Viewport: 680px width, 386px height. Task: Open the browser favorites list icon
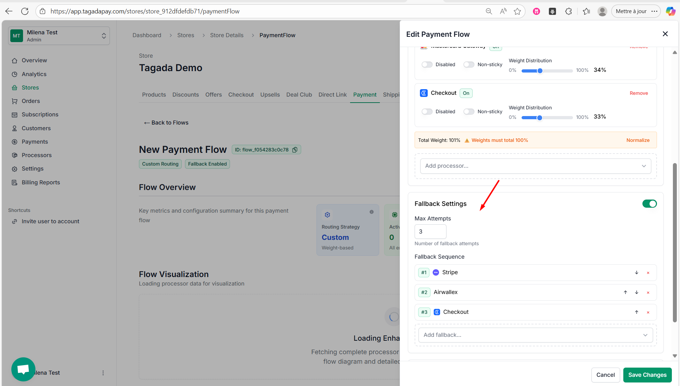(x=586, y=11)
